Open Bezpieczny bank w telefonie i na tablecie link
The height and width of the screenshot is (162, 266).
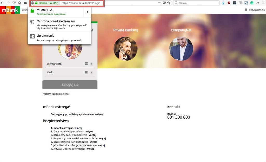pyautogui.click(x=79, y=138)
